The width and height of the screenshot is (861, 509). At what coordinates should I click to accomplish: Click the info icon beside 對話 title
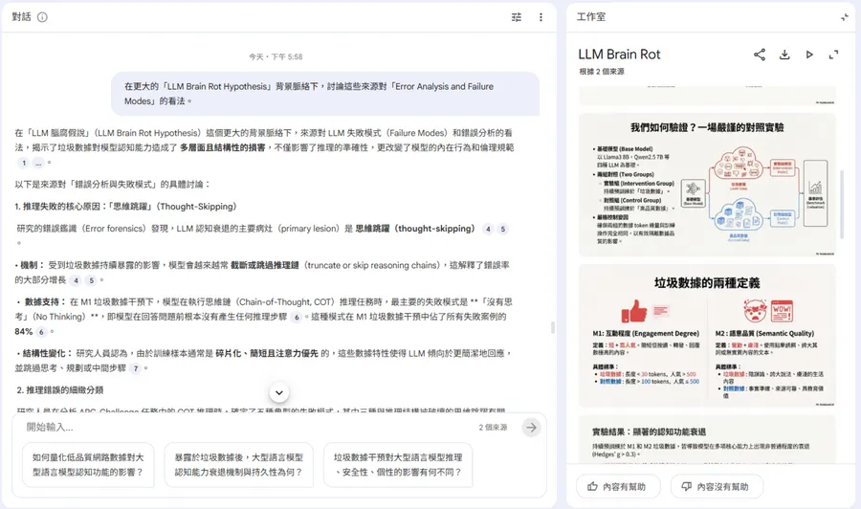tap(42, 17)
